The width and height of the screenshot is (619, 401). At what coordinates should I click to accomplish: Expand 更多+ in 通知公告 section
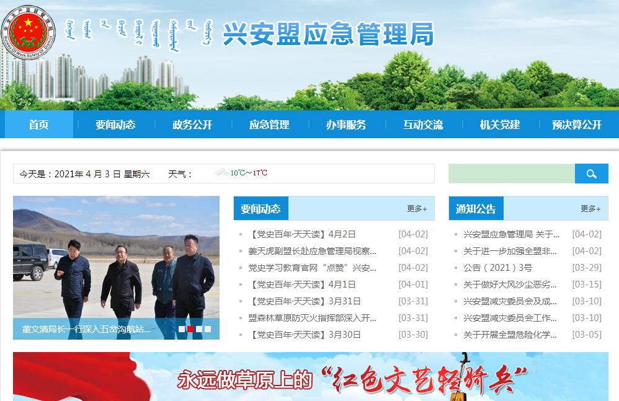[590, 209]
